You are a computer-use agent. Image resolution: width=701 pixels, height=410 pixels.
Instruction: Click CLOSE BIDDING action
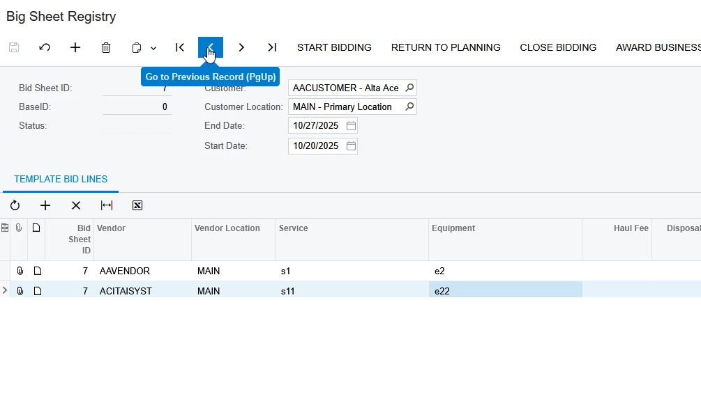coord(558,47)
